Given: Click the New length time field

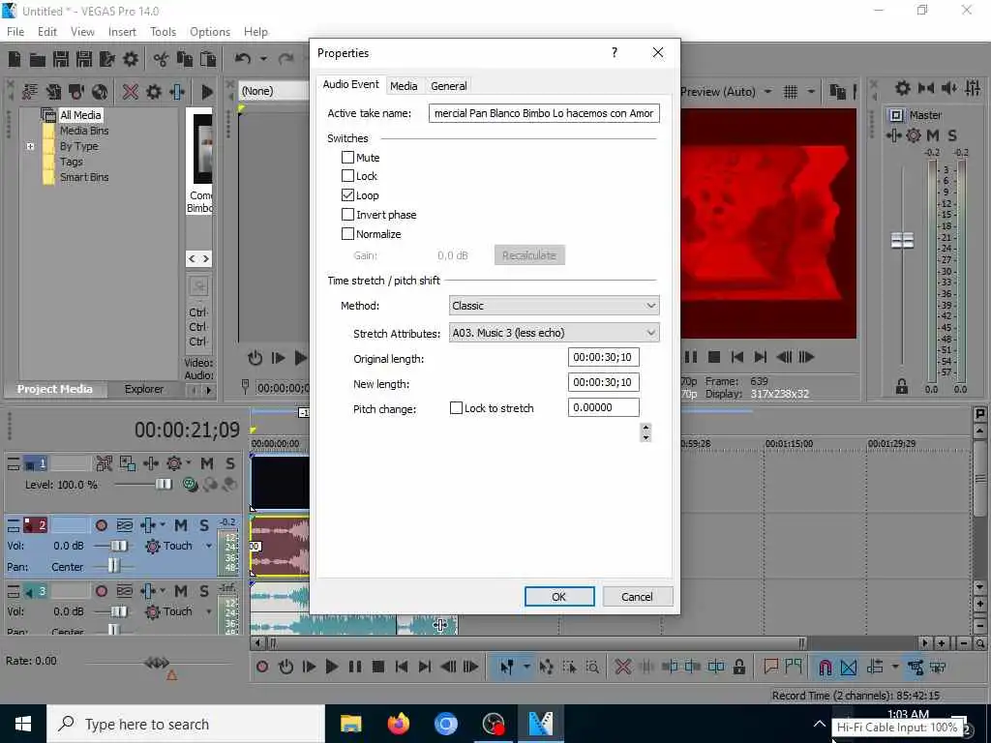Looking at the screenshot, I should tap(604, 382).
